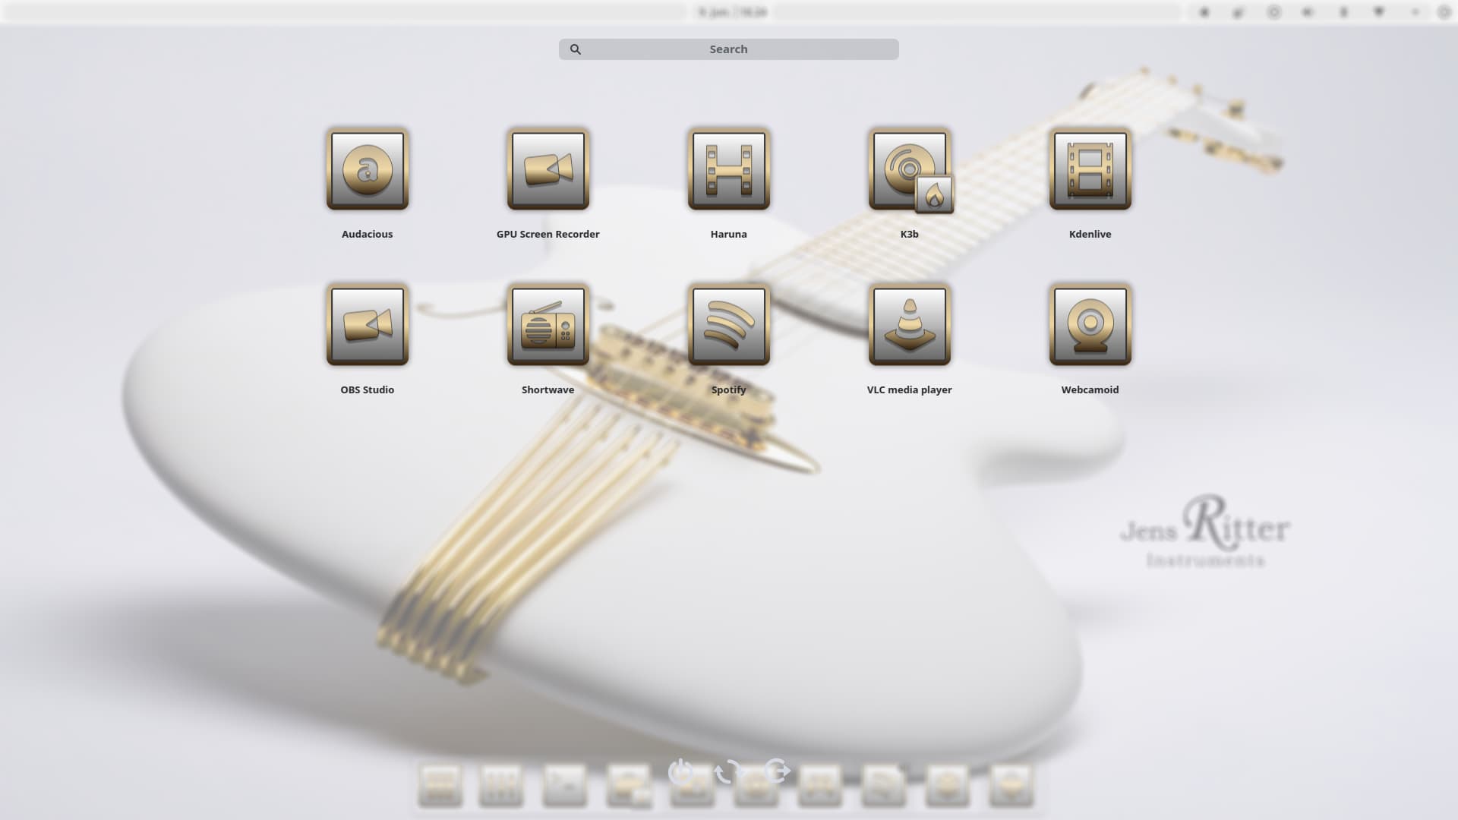Launch the Kdenlive video editor
This screenshot has height=820, width=1458.
click(x=1090, y=169)
